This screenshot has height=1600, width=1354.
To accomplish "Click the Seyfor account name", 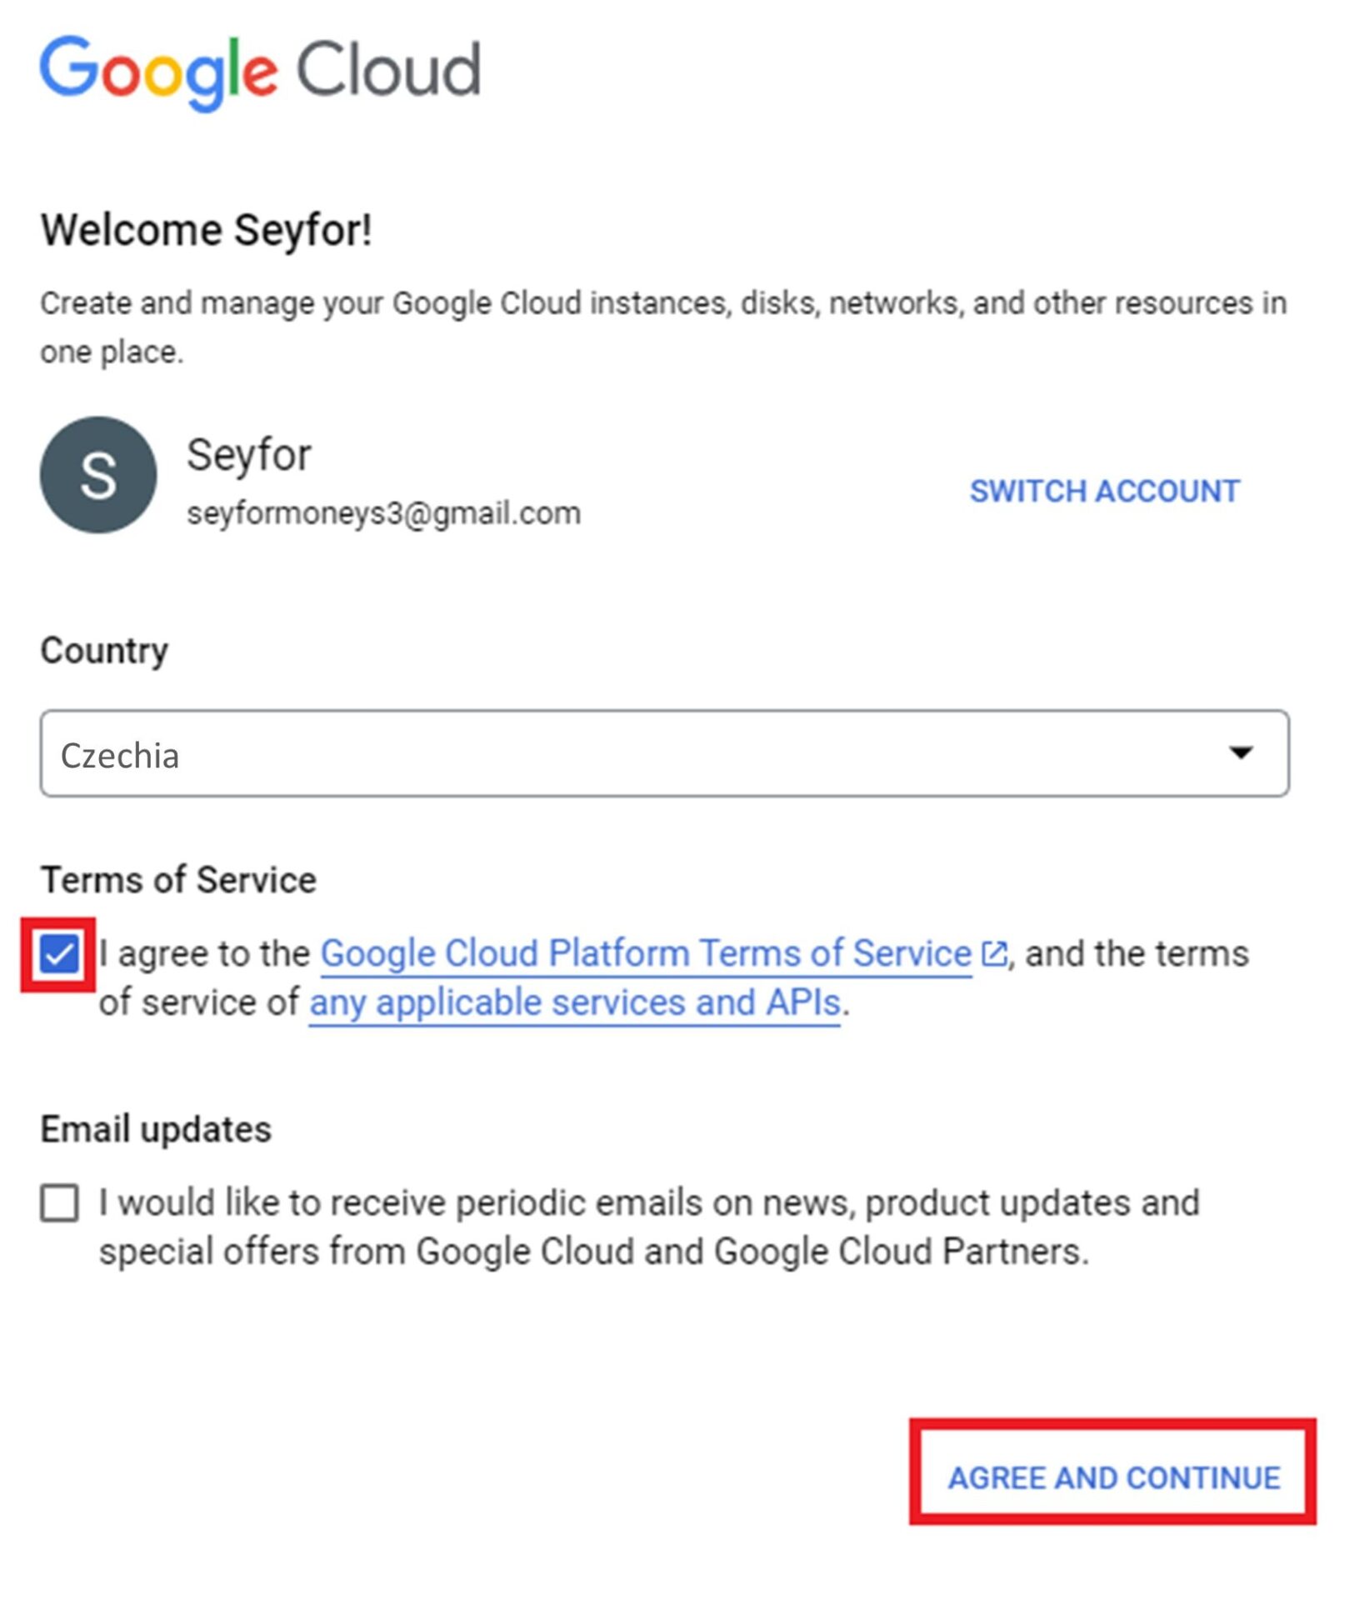I will (x=248, y=455).
